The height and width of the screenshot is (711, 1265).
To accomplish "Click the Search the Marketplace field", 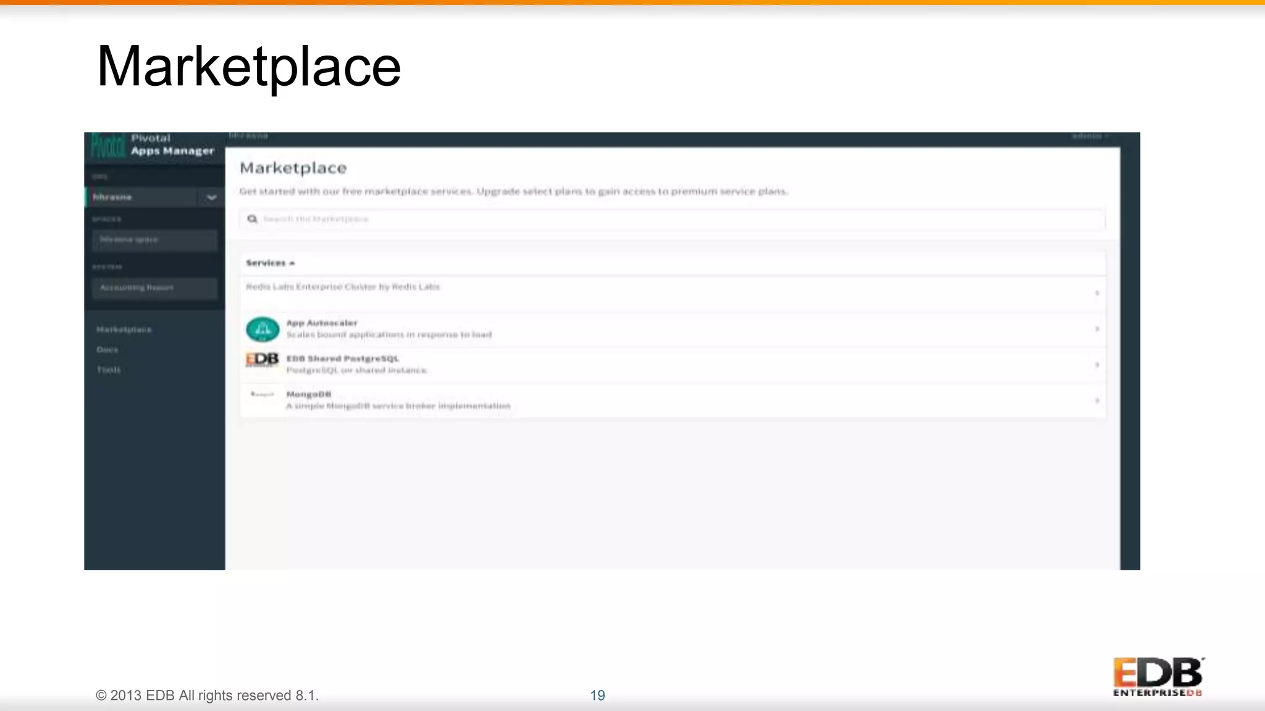I will 672,219.
